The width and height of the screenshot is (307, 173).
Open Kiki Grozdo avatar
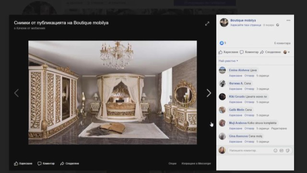pyautogui.click(x=222, y=97)
